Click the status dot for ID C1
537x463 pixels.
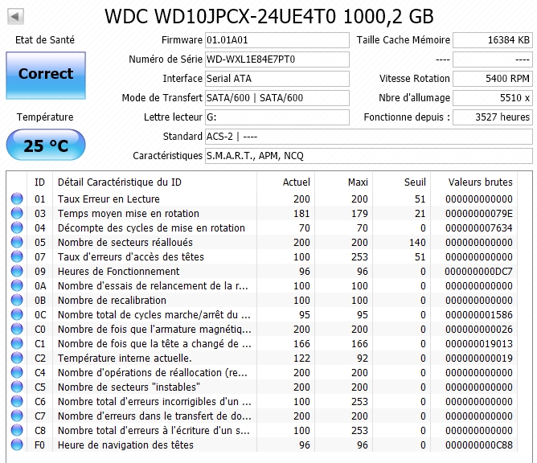point(17,343)
